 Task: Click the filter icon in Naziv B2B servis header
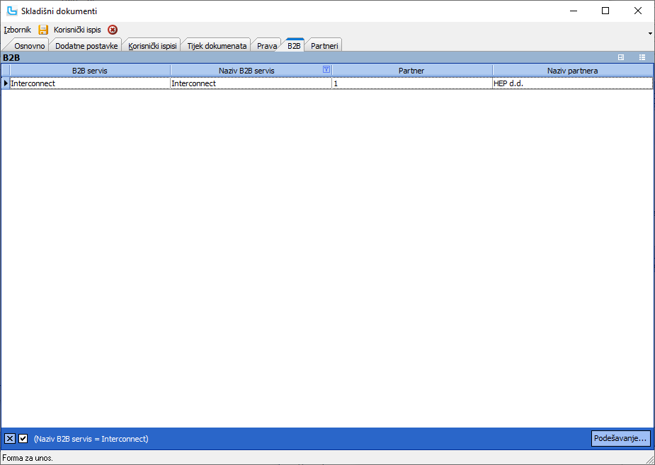(x=326, y=69)
